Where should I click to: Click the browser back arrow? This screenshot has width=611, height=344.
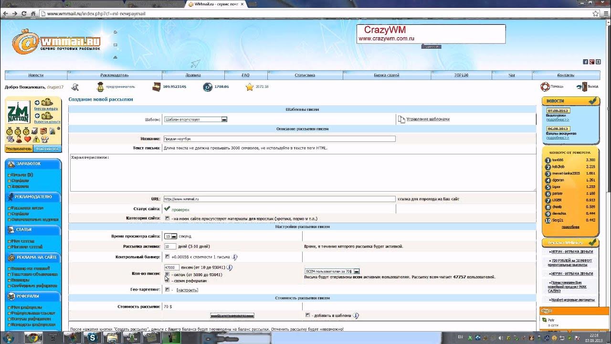pos(5,13)
